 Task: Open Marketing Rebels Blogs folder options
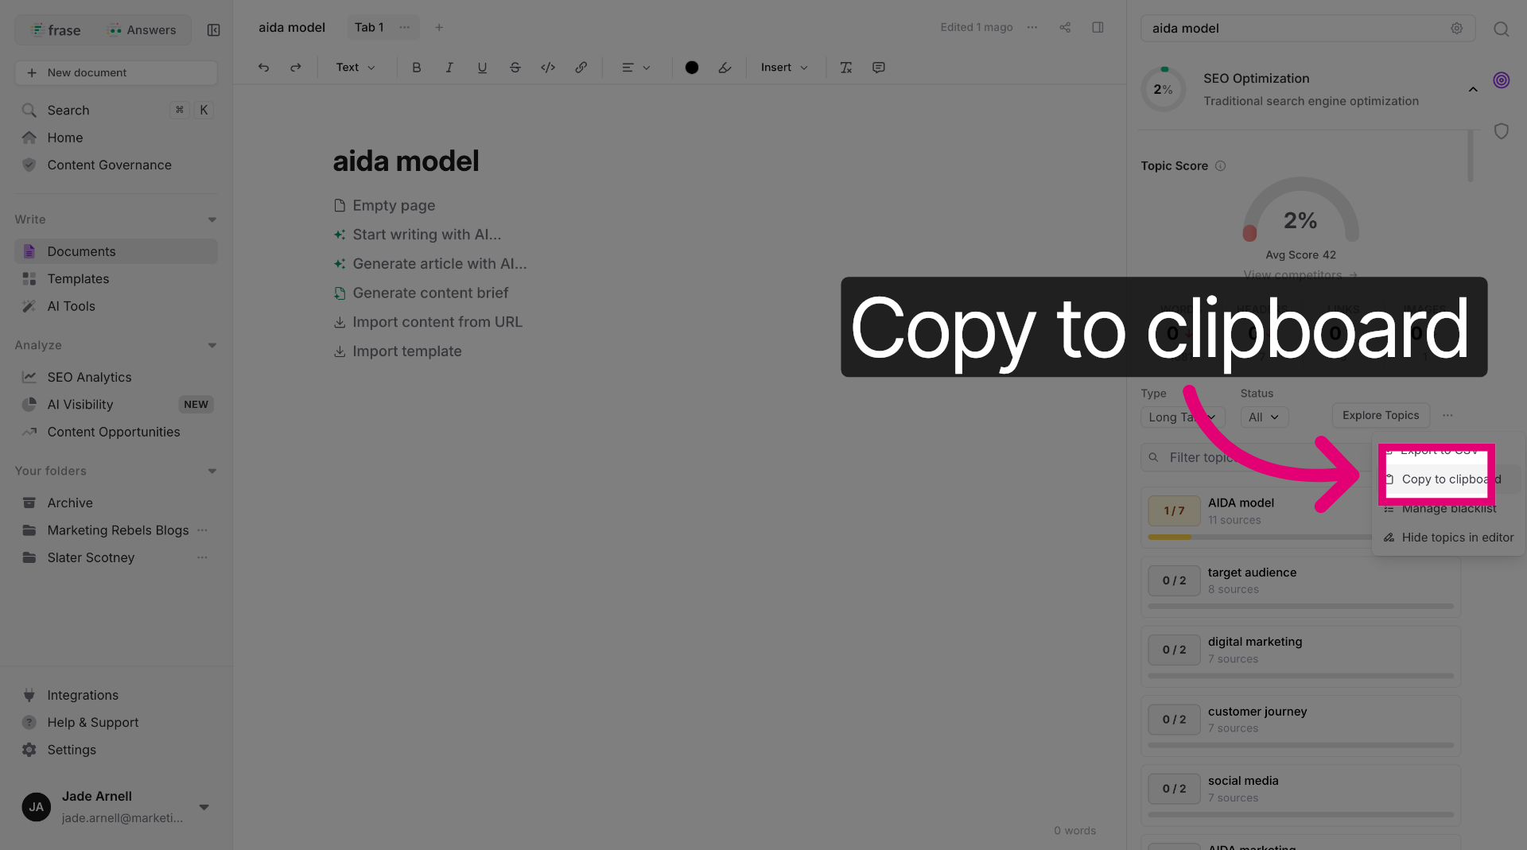(202, 530)
